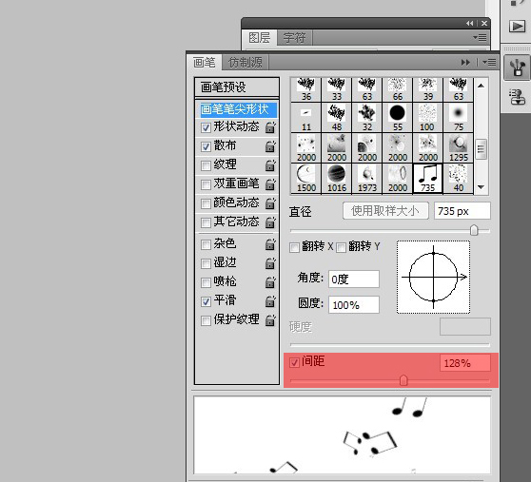Uncheck the 形状动态 checkbox
Viewport: 531px width, 482px height.
206,127
